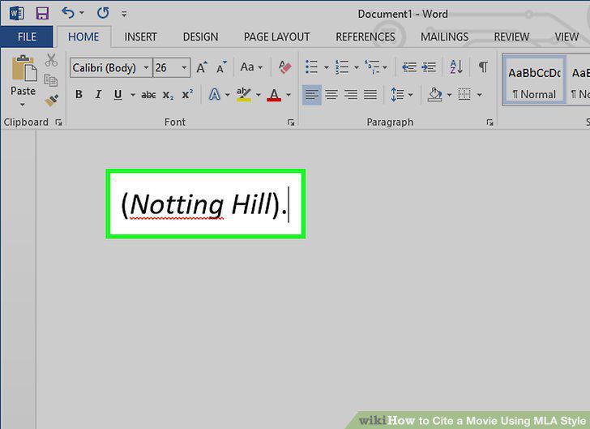The width and height of the screenshot is (590, 429).
Task: Open the Clipboard pane launcher
Action: (58, 122)
